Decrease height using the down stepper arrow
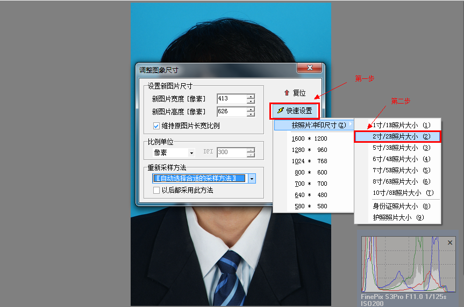 tap(251, 114)
